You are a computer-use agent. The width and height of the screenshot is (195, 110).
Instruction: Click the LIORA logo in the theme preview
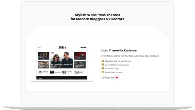point(62,48)
